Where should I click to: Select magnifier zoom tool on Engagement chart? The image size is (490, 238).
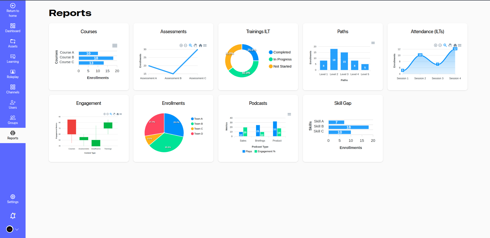tap(111, 114)
